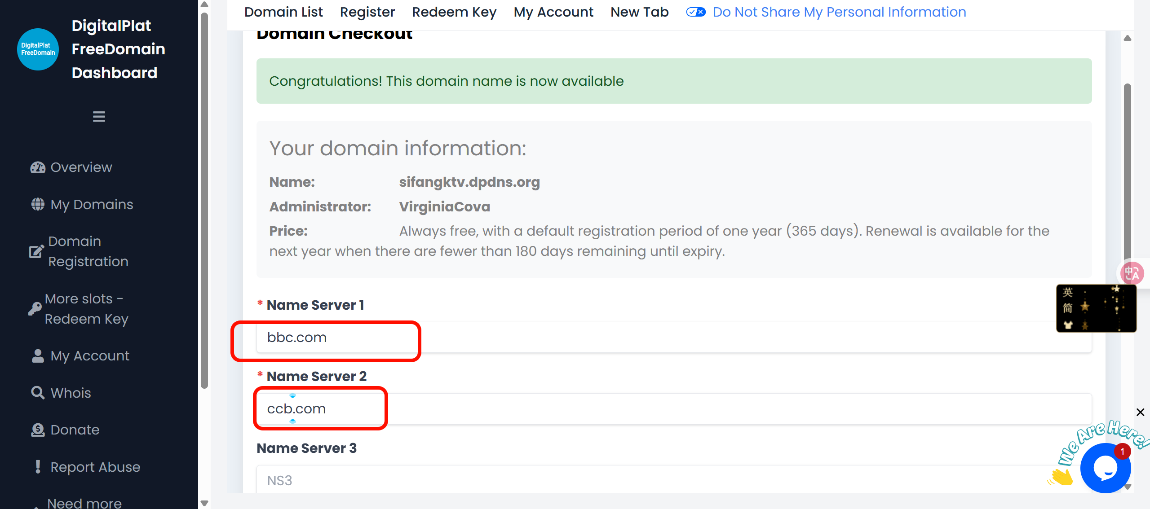Open My Account in the sidebar
The height and width of the screenshot is (509, 1150).
[x=90, y=356]
